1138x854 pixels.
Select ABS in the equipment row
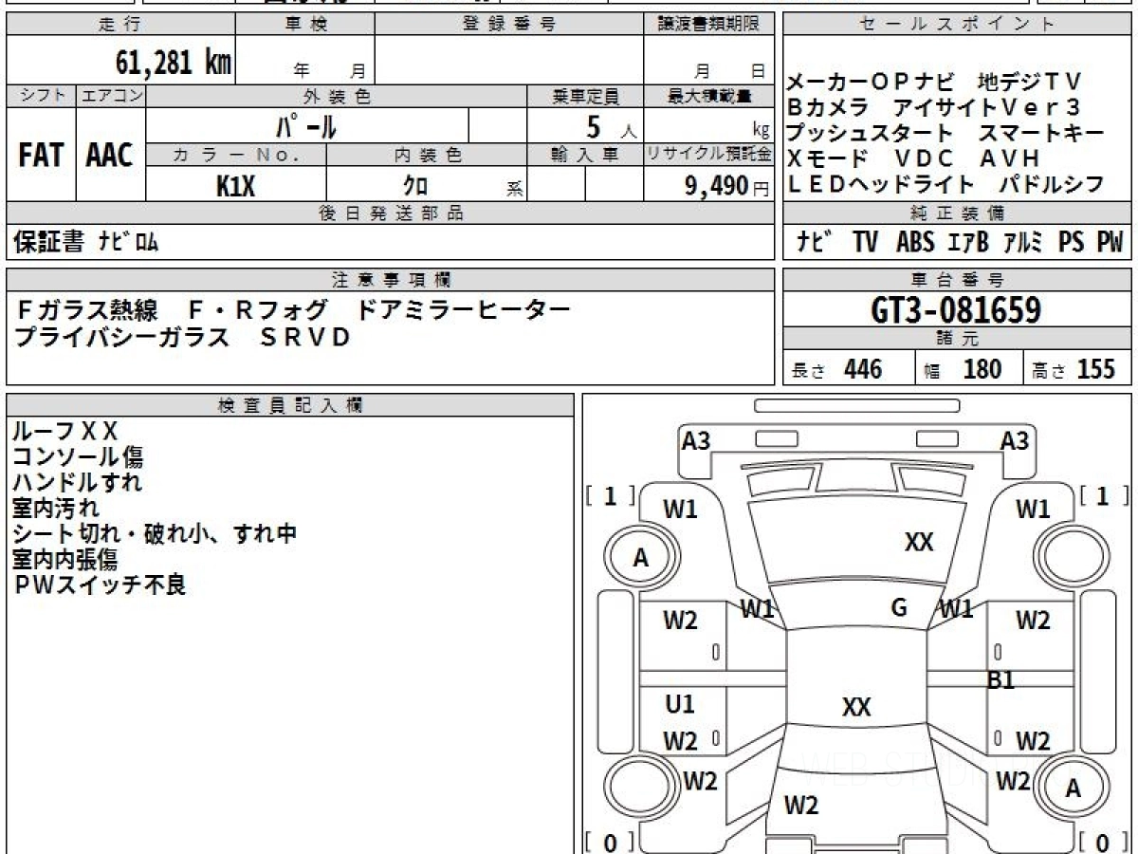(915, 243)
